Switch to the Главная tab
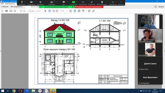This screenshot has width=165, height=93. 5,6
